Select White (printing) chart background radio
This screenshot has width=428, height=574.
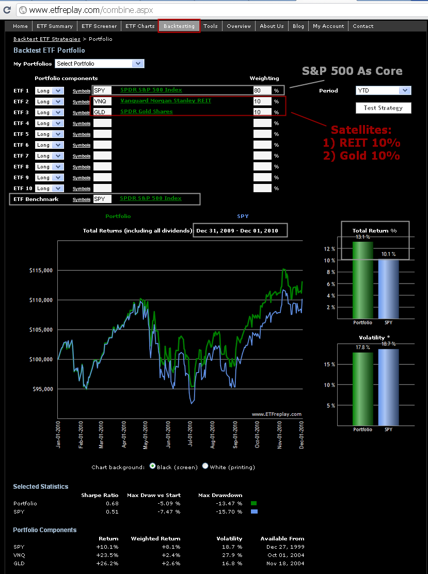pyautogui.click(x=205, y=466)
